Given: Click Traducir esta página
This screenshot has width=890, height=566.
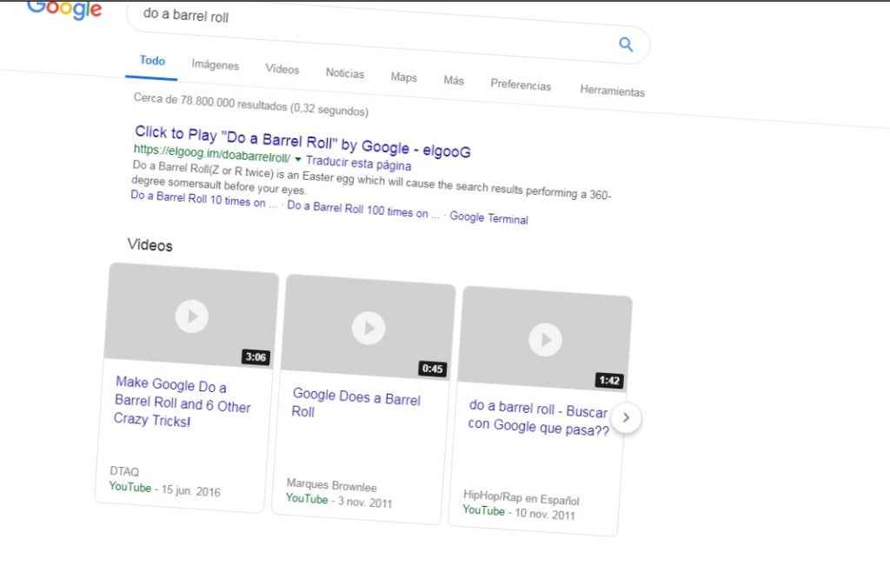Looking at the screenshot, I should (361, 163).
